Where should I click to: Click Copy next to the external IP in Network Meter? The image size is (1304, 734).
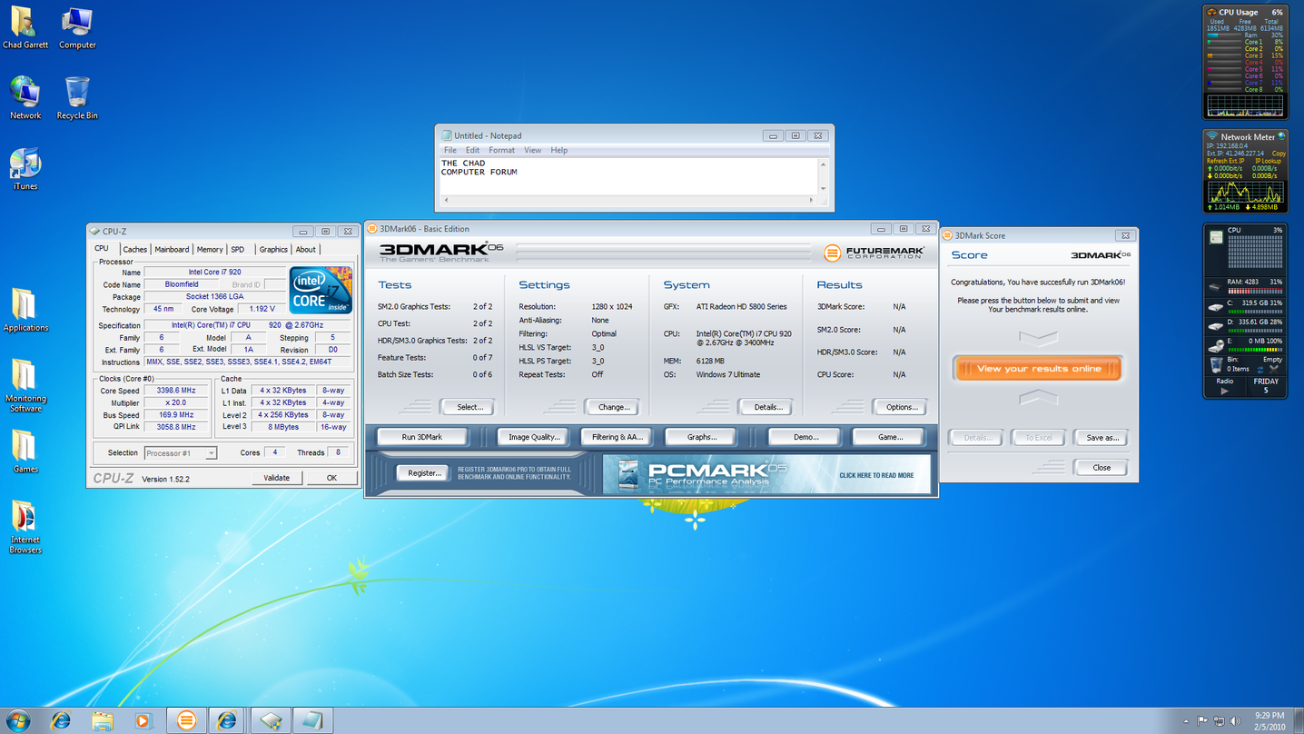[x=1279, y=154]
